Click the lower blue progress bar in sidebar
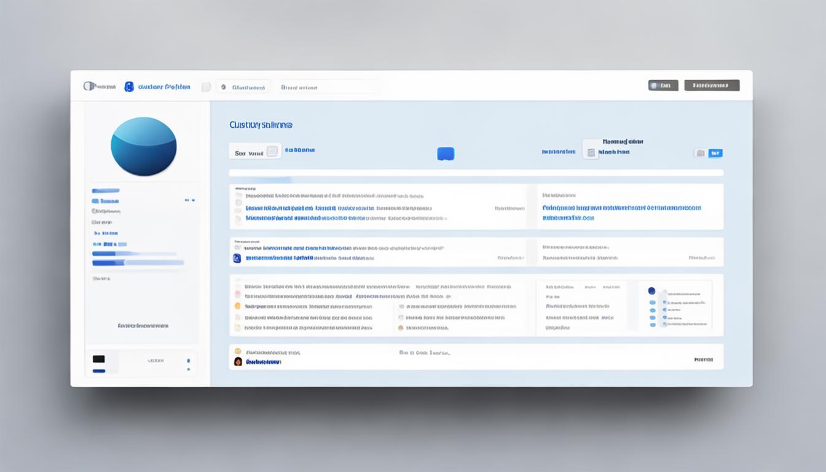The height and width of the screenshot is (472, 826). pyautogui.click(x=138, y=262)
